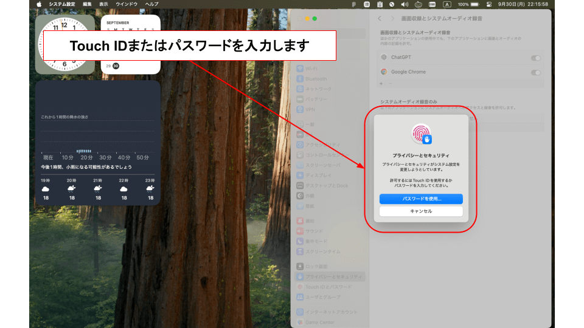Click the analog clock widget
Screen dimensions: 584x328
pos(64,44)
